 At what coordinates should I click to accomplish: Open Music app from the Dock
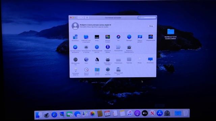[130, 113]
